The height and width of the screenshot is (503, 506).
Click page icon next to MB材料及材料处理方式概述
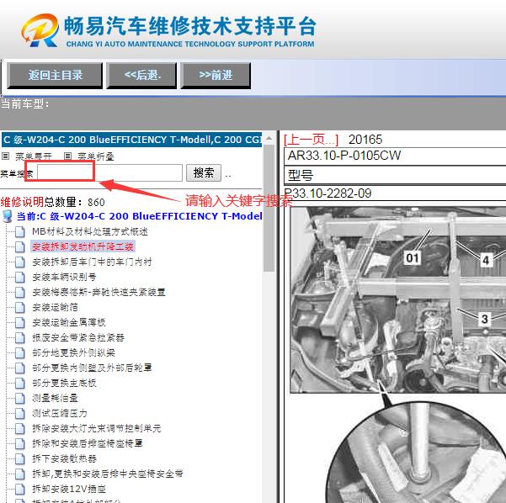coord(20,231)
